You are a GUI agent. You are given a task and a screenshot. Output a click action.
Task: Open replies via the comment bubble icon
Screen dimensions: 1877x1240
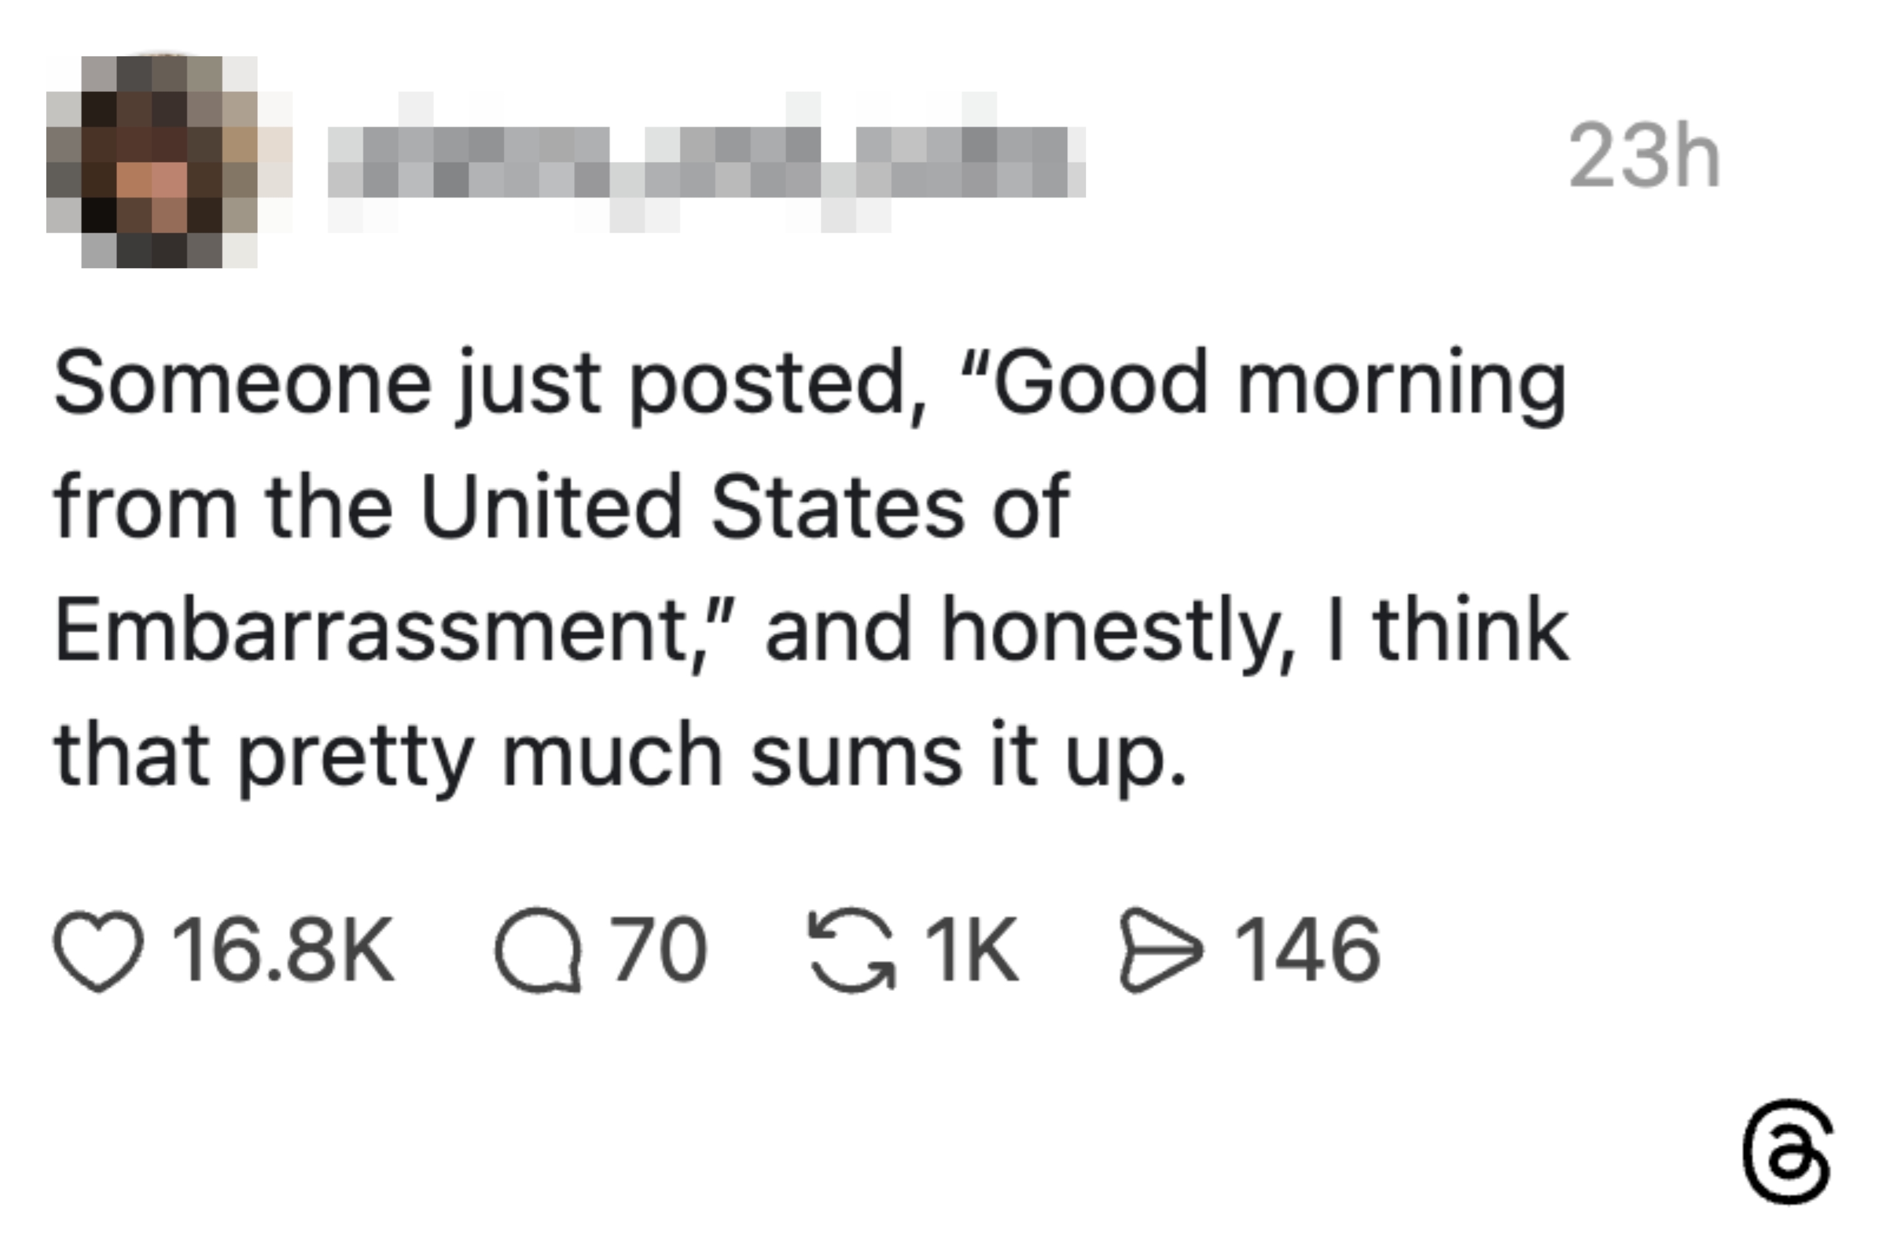(538, 950)
